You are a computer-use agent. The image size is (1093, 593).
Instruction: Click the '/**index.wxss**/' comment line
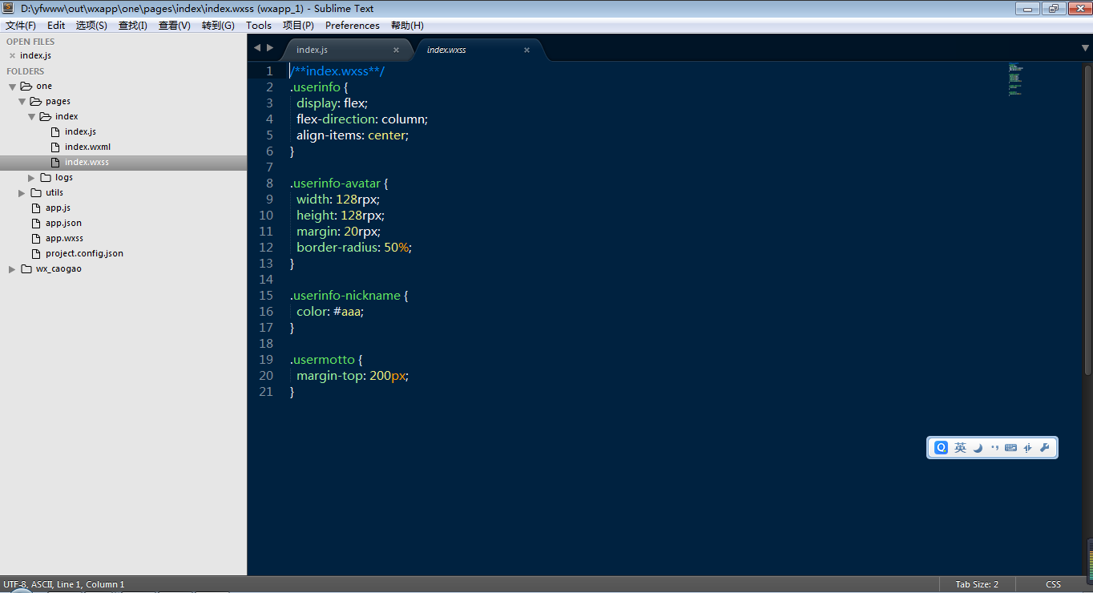337,71
